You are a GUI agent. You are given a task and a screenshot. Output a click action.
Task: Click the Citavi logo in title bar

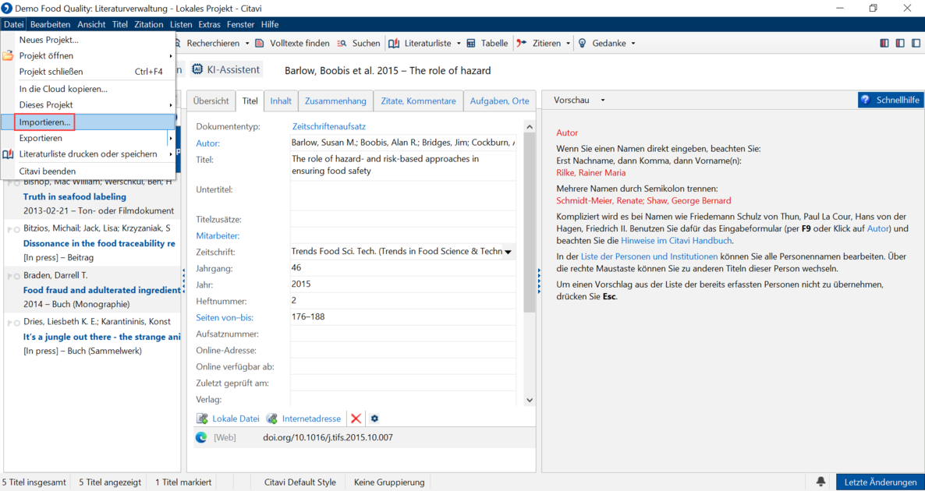(8, 9)
